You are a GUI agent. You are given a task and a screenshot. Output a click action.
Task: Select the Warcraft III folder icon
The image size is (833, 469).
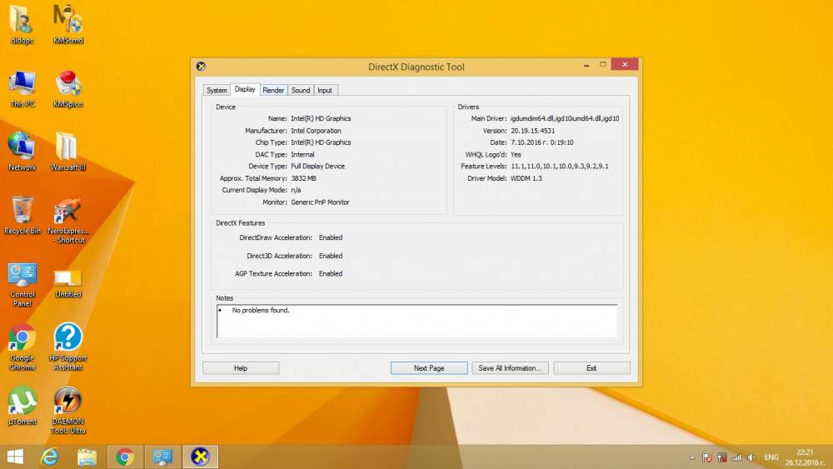click(68, 152)
